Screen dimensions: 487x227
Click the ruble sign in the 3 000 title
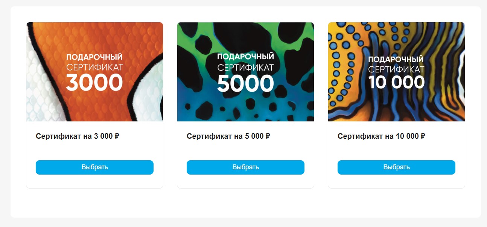[117, 136]
